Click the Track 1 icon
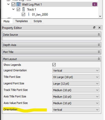 click(24, 9)
